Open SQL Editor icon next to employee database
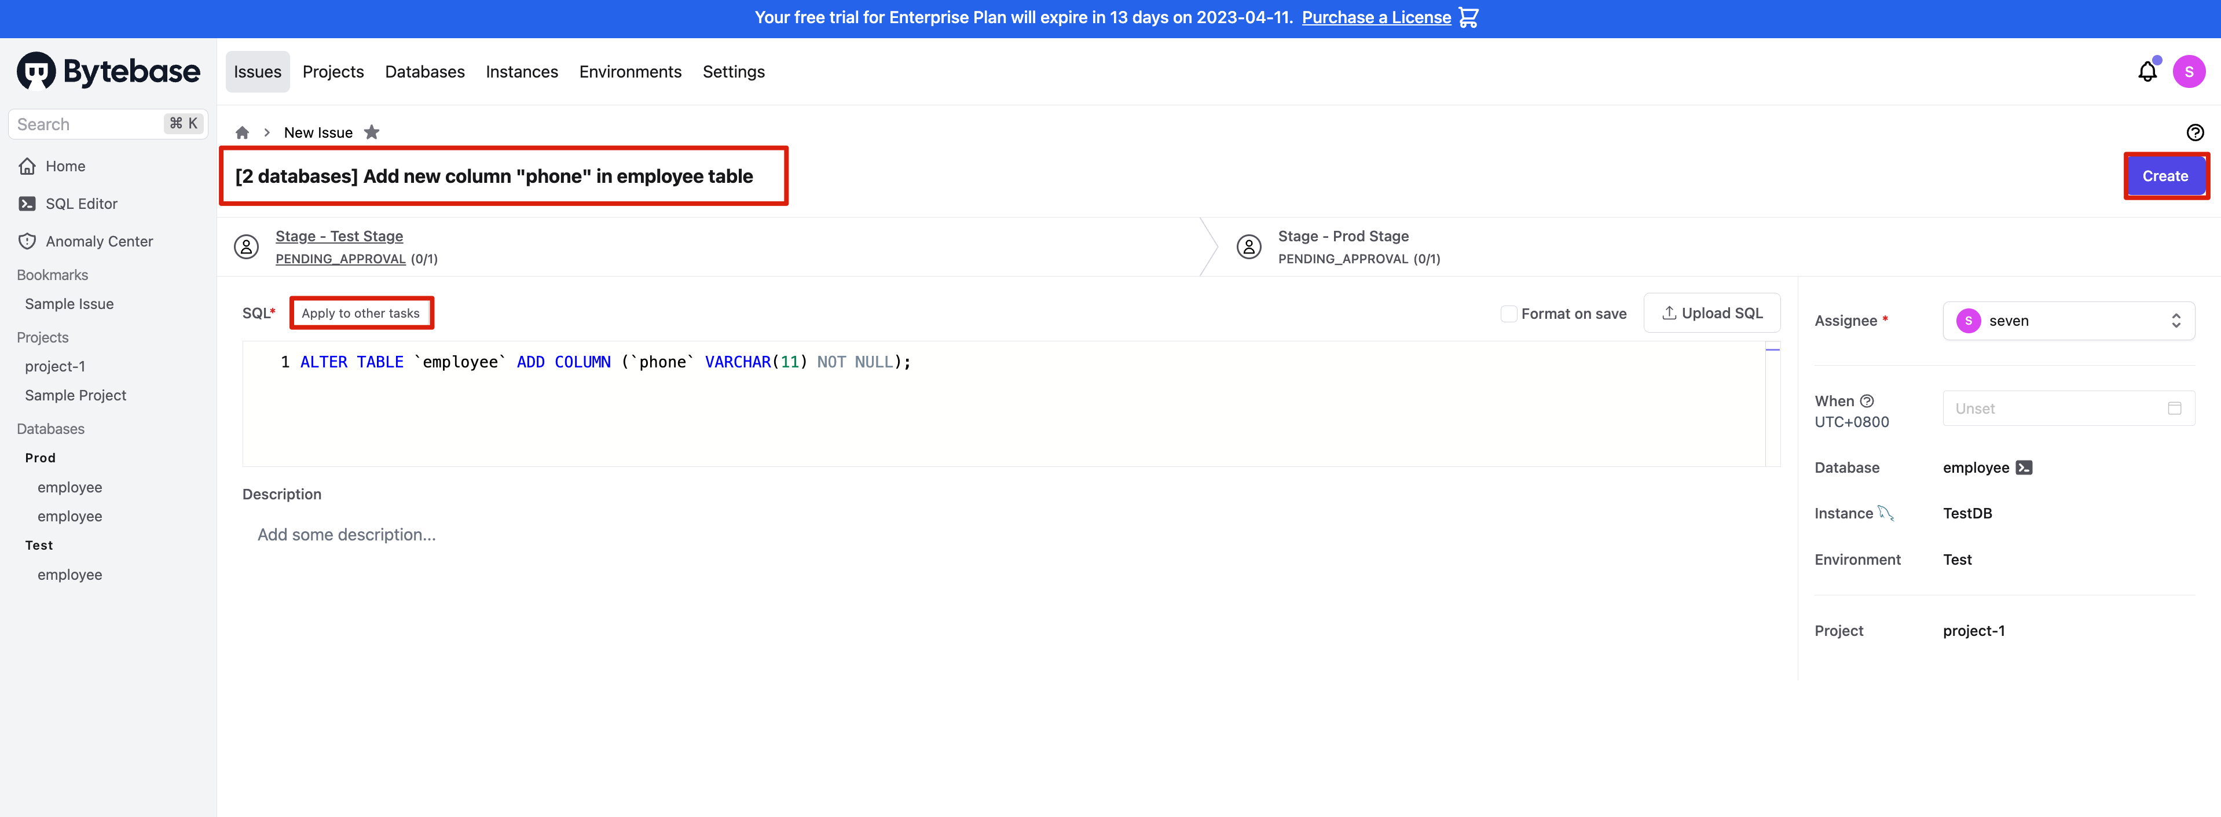 pyautogui.click(x=2024, y=467)
